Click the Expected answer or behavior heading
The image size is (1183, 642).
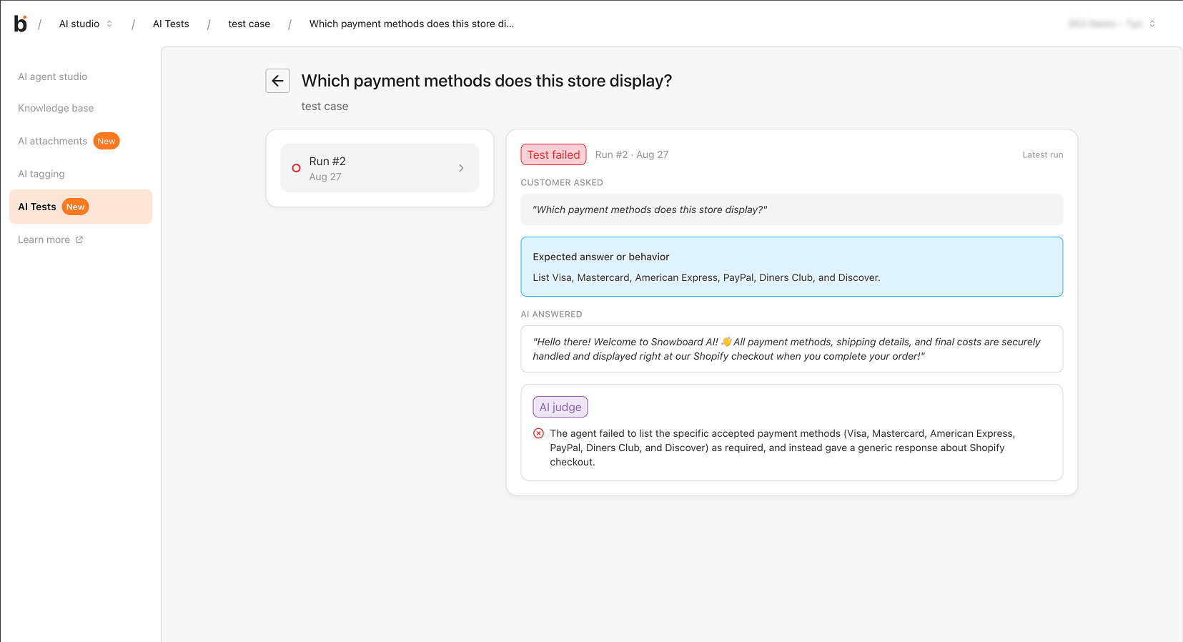pyautogui.click(x=601, y=257)
